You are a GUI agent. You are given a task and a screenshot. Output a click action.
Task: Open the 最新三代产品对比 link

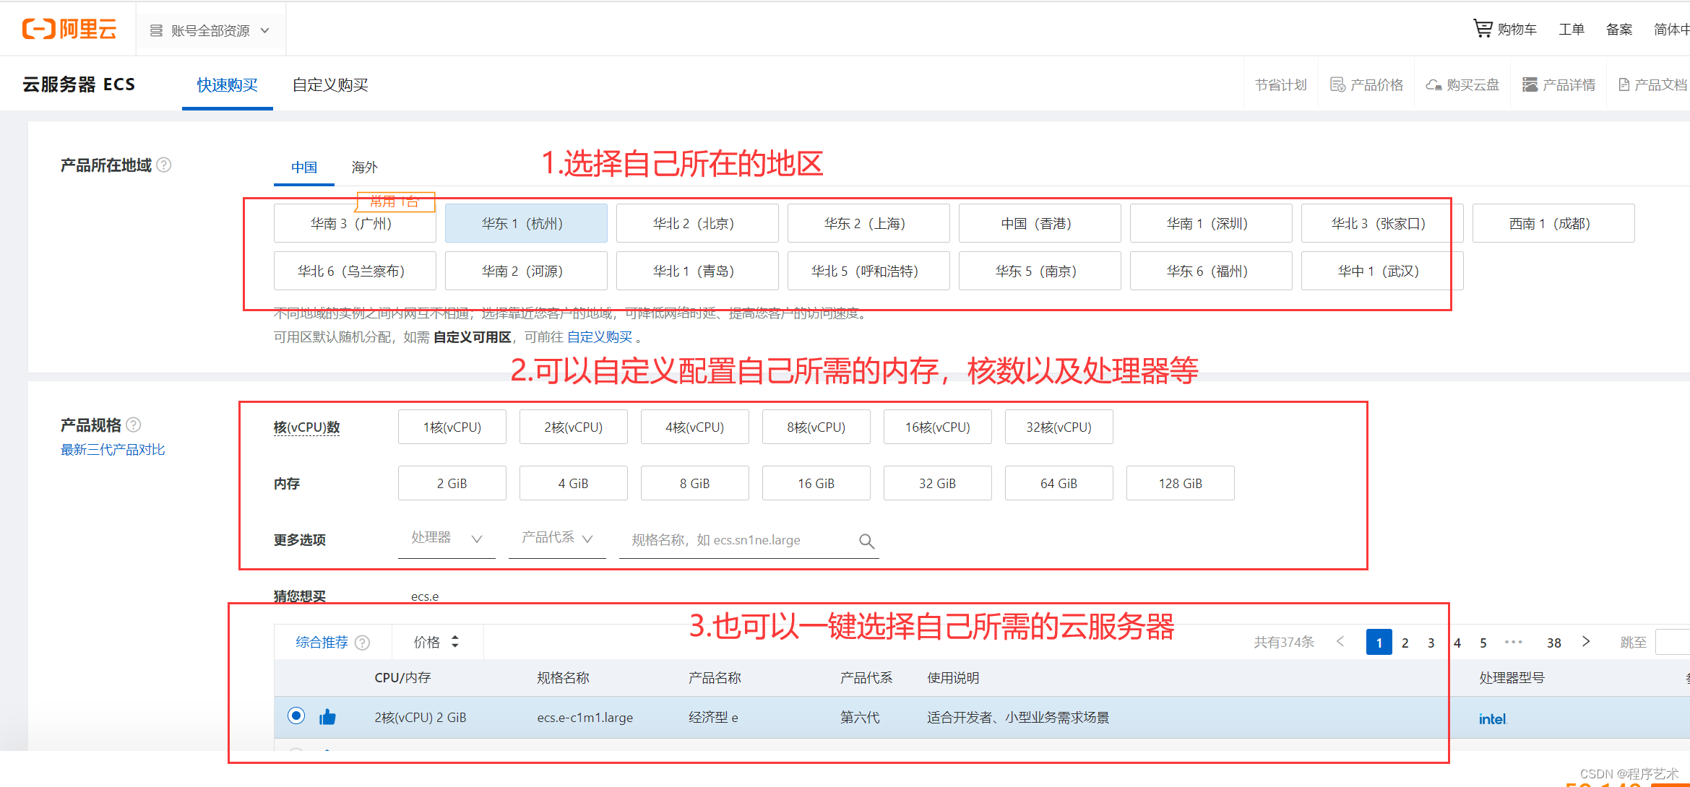(x=113, y=450)
